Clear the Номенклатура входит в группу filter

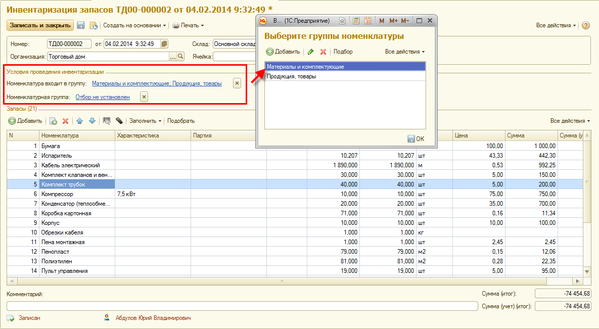(x=237, y=83)
